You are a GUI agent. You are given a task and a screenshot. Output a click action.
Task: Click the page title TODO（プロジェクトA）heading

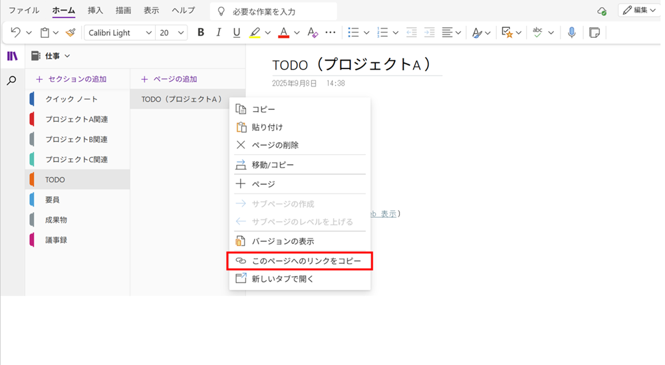(352, 65)
